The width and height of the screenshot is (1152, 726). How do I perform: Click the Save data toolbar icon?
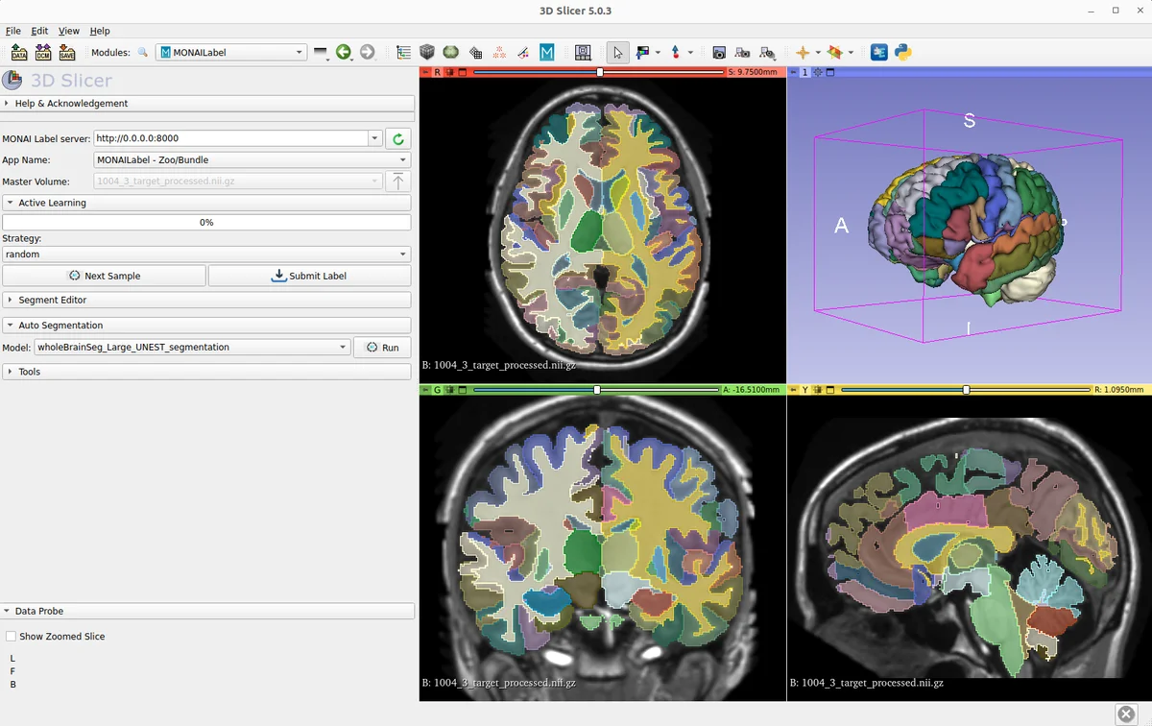pos(66,53)
